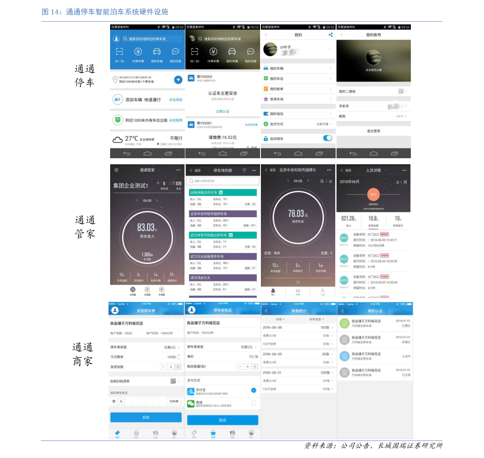Open 常用车场 purple star row
This screenshot has width=484, height=458.
click(x=298, y=99)
